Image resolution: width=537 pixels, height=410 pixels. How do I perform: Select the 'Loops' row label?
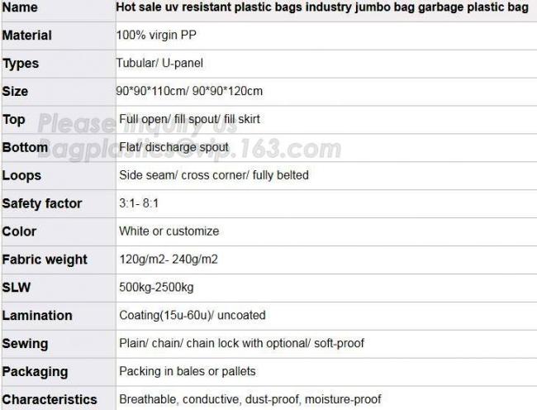(x=21, y=175)
